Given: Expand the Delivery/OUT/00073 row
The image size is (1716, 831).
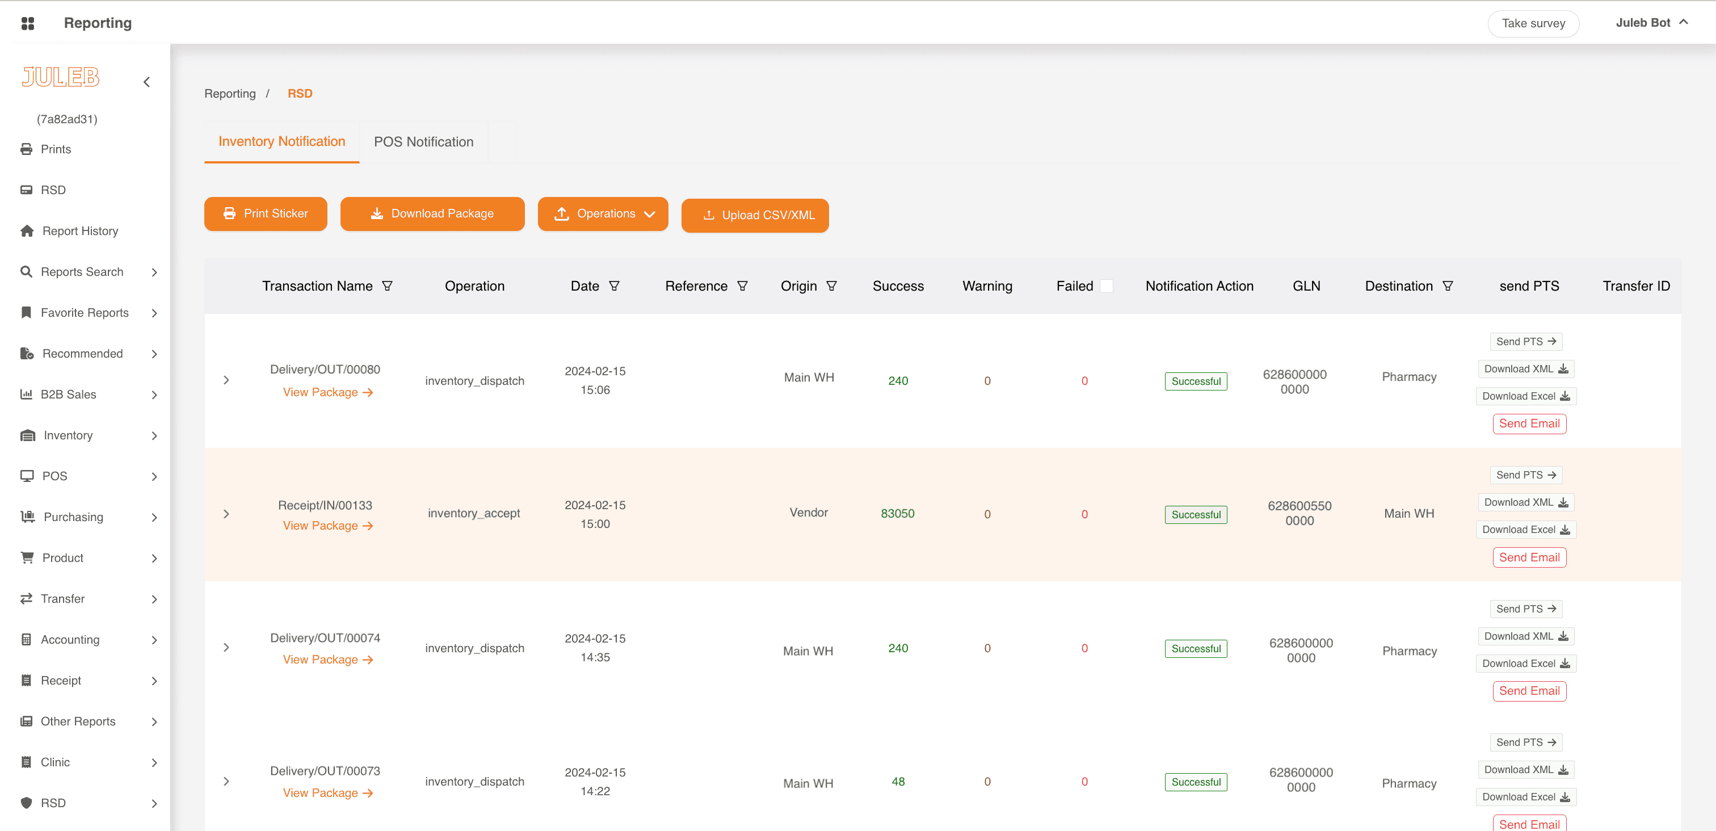Looking at the screenshot, I should tap(226, 781).
